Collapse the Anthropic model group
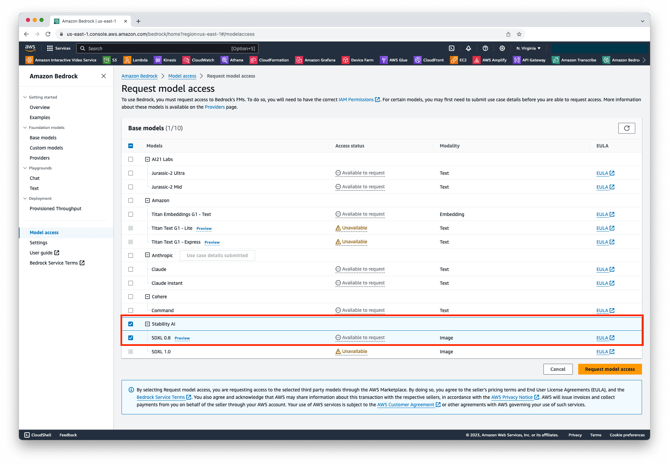Viewport: 669px width, 465px height. tap(148, 255)
